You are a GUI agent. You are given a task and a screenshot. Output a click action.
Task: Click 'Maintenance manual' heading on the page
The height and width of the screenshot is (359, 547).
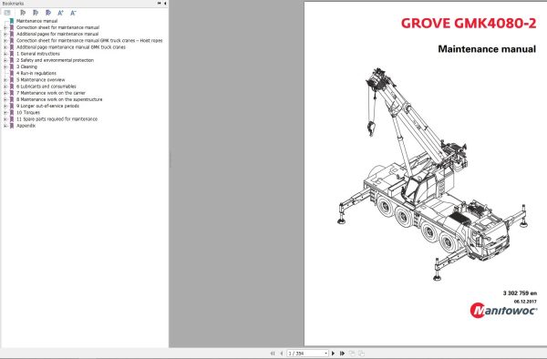coord(487,49)
